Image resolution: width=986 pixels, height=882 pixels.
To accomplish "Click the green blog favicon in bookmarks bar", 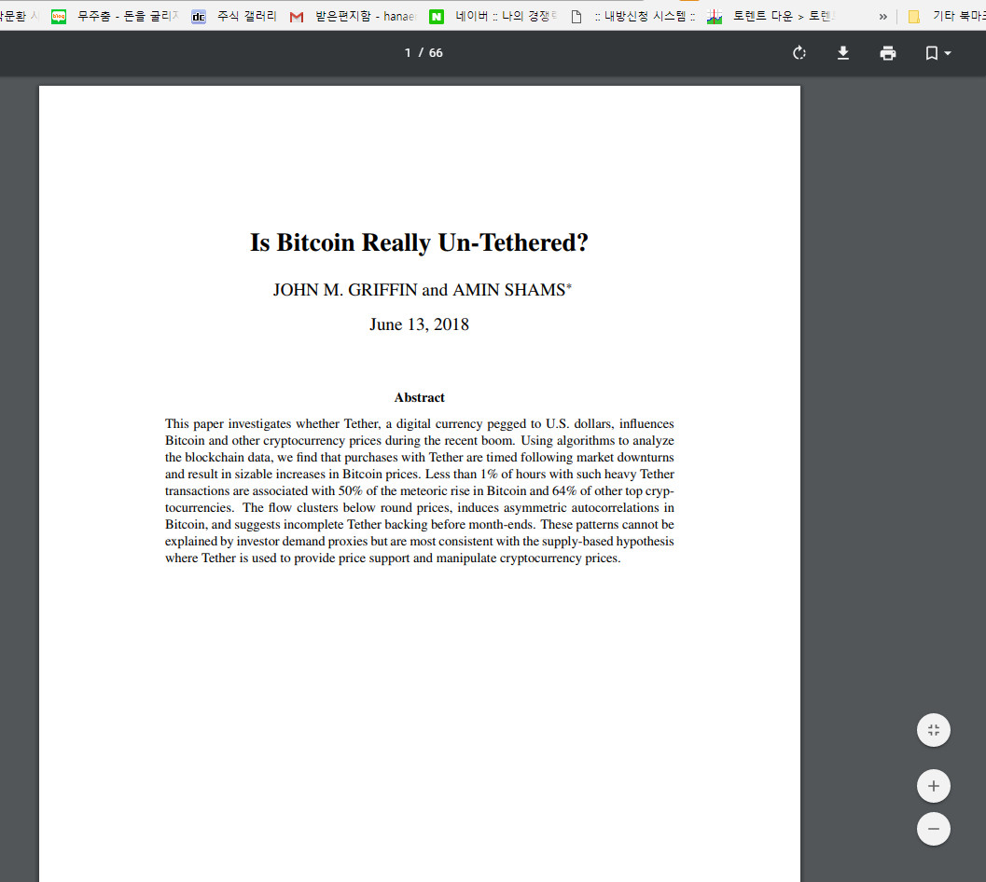I will click(x=59, y=17).
